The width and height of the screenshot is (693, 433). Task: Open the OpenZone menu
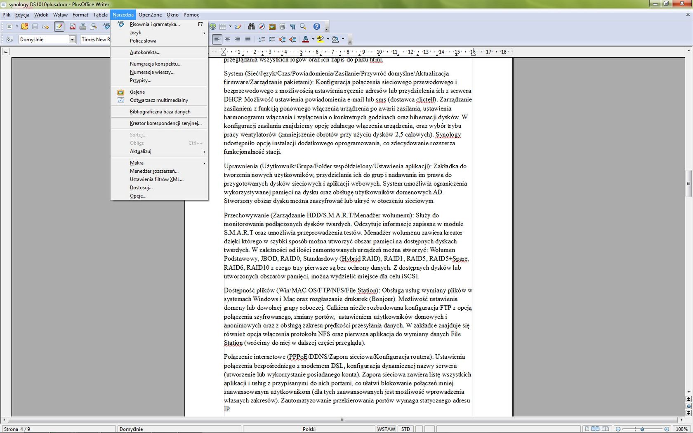point(150,15)
